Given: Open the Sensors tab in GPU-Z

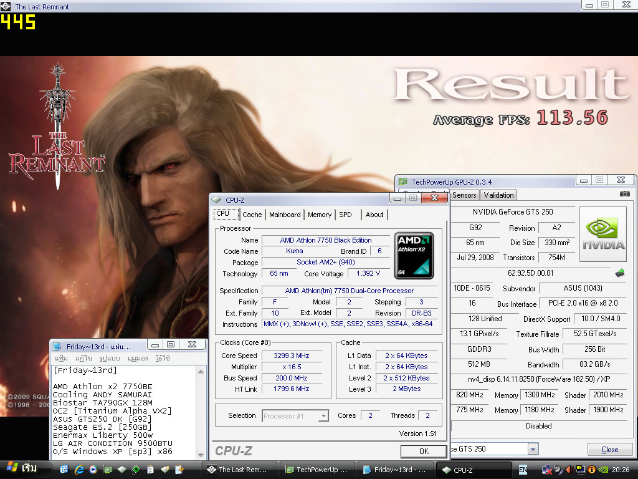Looking at the screenshot, I should (x=464, y=195).
